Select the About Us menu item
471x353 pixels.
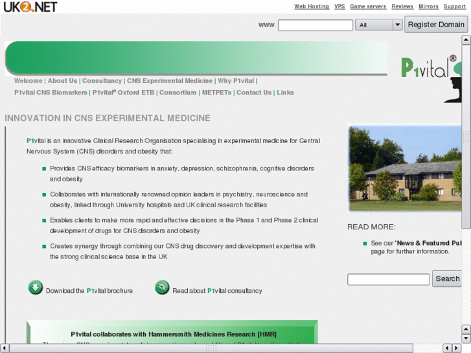[x=62, y=81]
